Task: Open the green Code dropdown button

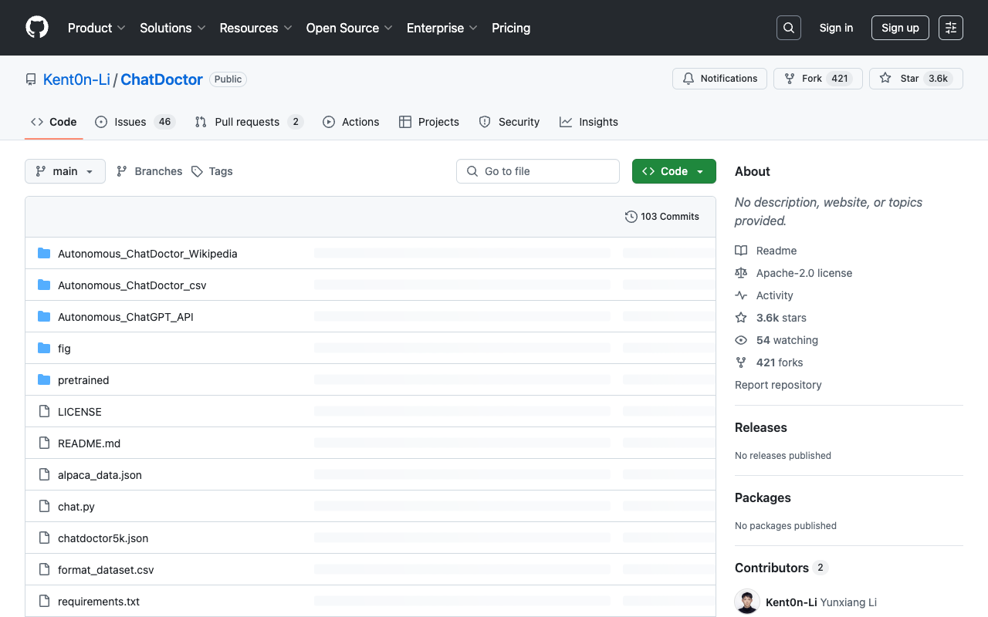Action: 674,171
